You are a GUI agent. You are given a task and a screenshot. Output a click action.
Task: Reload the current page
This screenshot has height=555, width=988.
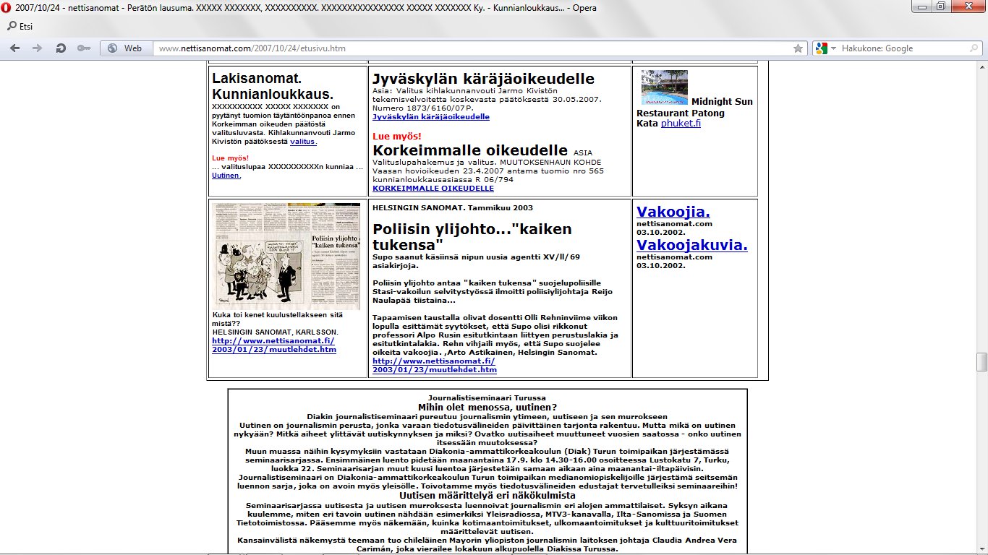(61, 48)
